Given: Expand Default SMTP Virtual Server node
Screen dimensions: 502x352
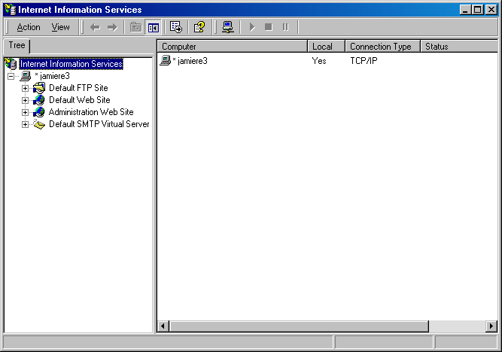Looking at the screenshot, I should [x=25, y=125].
